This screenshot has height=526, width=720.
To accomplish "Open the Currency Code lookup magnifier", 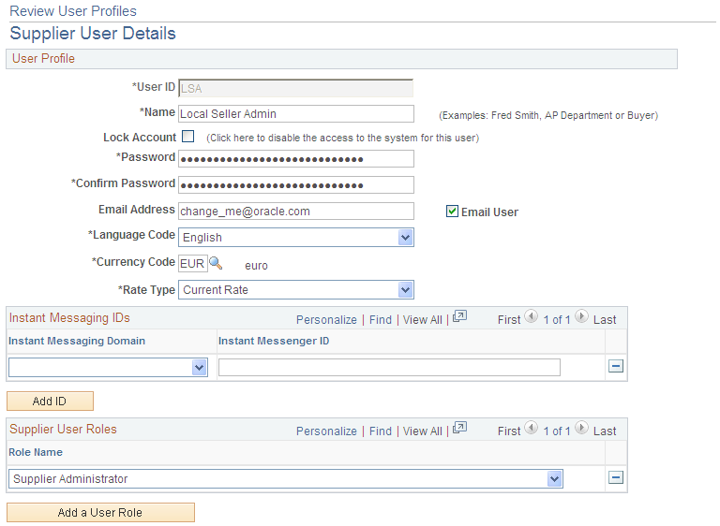I will pos(216,263).
